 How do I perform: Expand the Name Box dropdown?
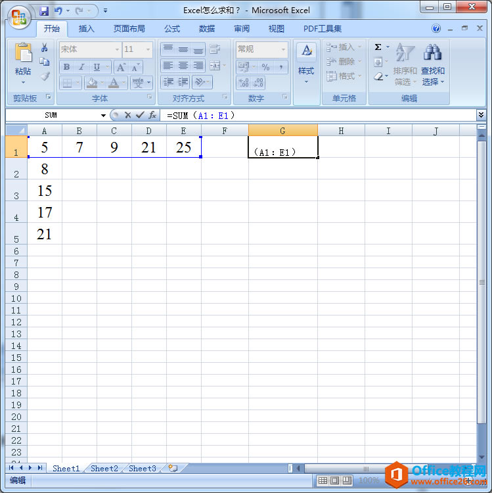(x=103, y=116)
